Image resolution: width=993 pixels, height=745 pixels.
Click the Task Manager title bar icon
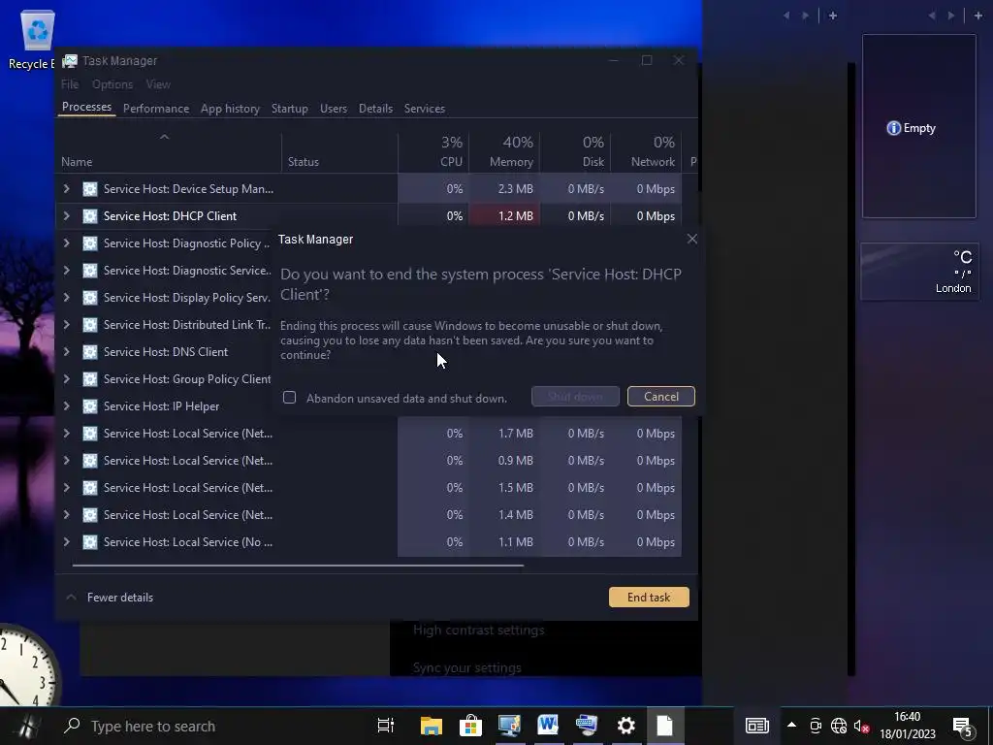(70, 60)
